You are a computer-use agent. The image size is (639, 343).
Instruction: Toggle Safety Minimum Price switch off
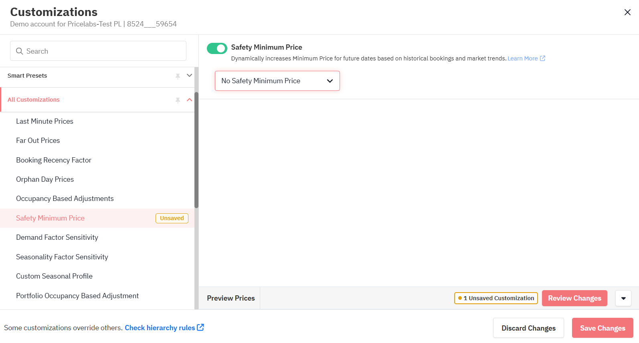tap(217, 48)
